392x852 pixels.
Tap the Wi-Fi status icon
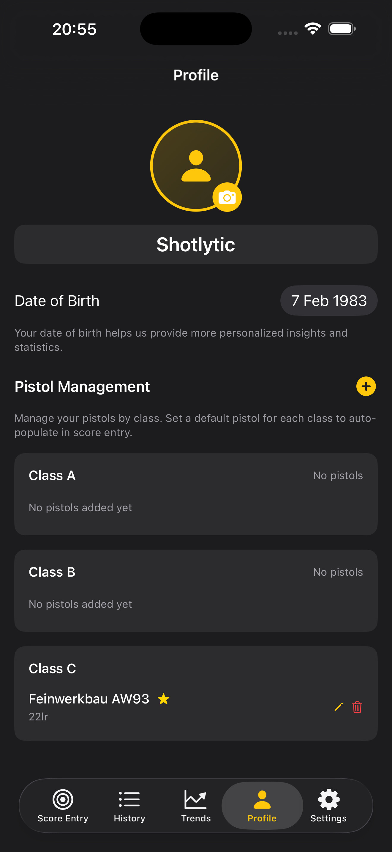point(313,29)
